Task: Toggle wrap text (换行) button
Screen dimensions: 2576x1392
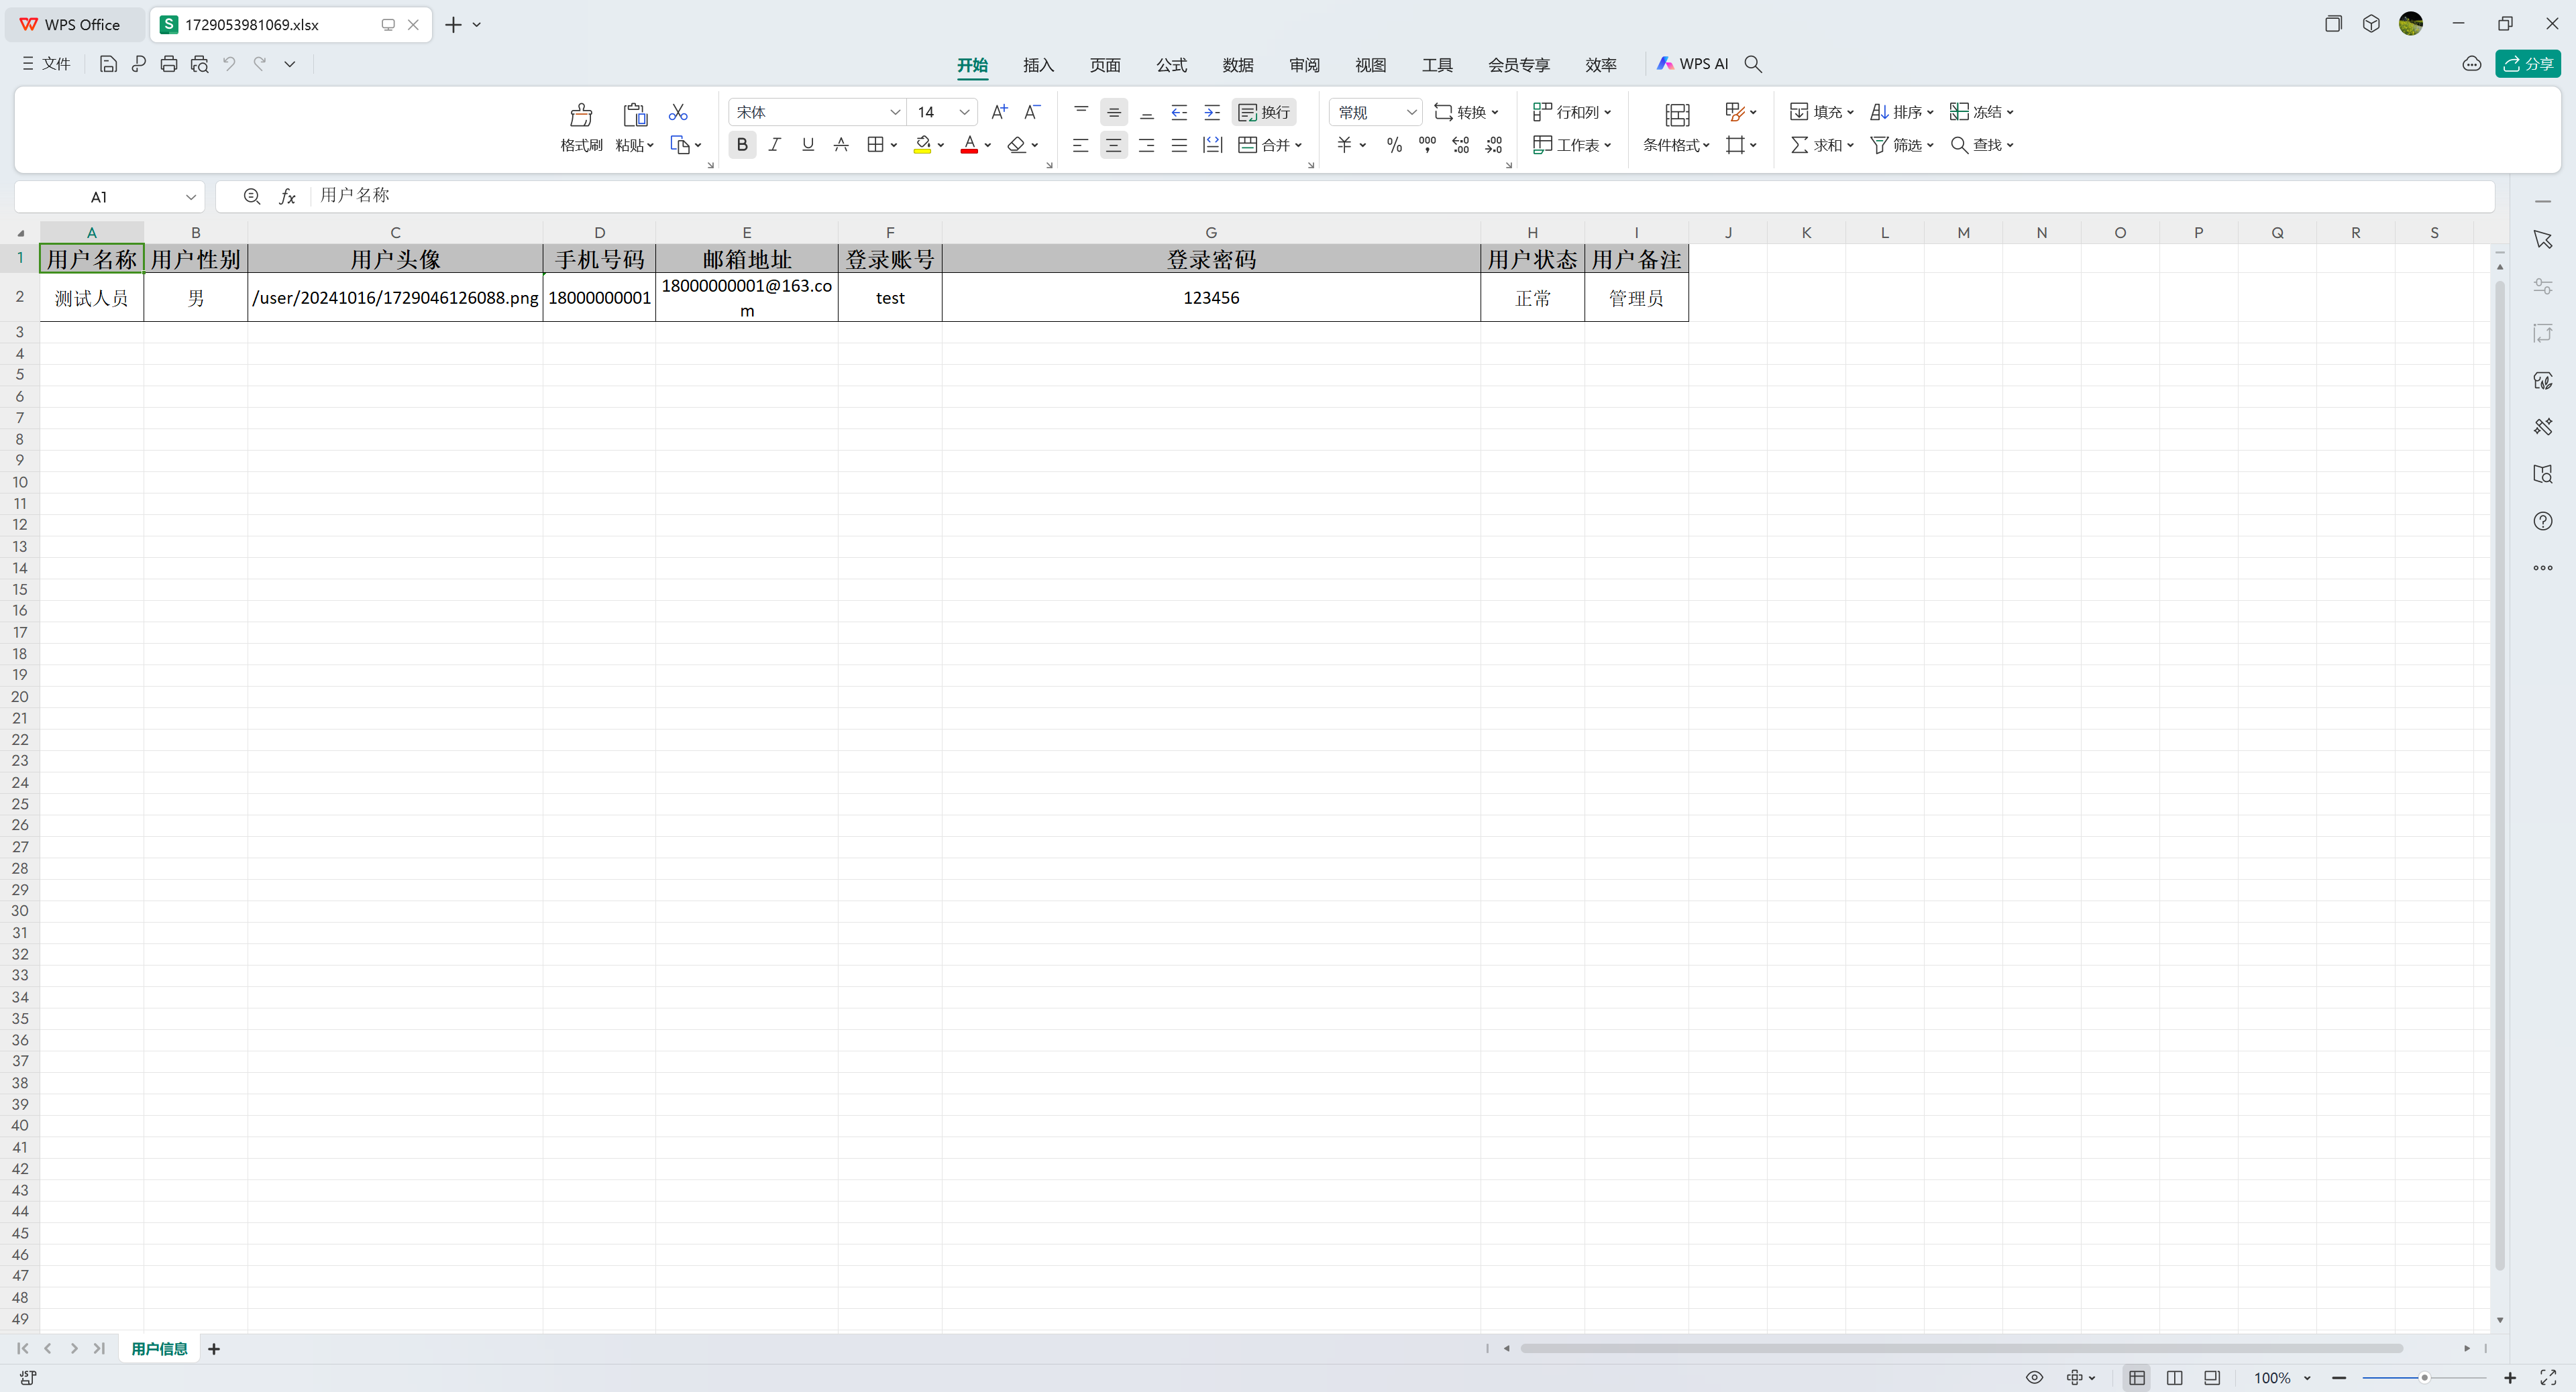Action: tap(1265, 112)
